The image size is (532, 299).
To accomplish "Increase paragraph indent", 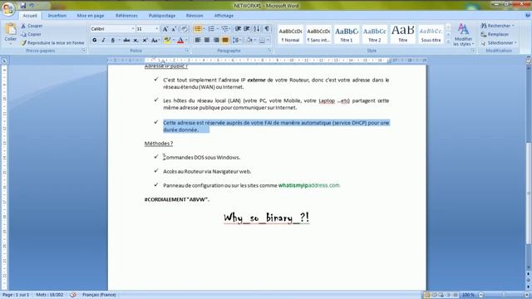I will (247, 29).
